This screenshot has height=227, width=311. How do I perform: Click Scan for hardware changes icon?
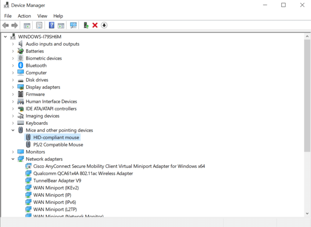[x=74, y=25]
